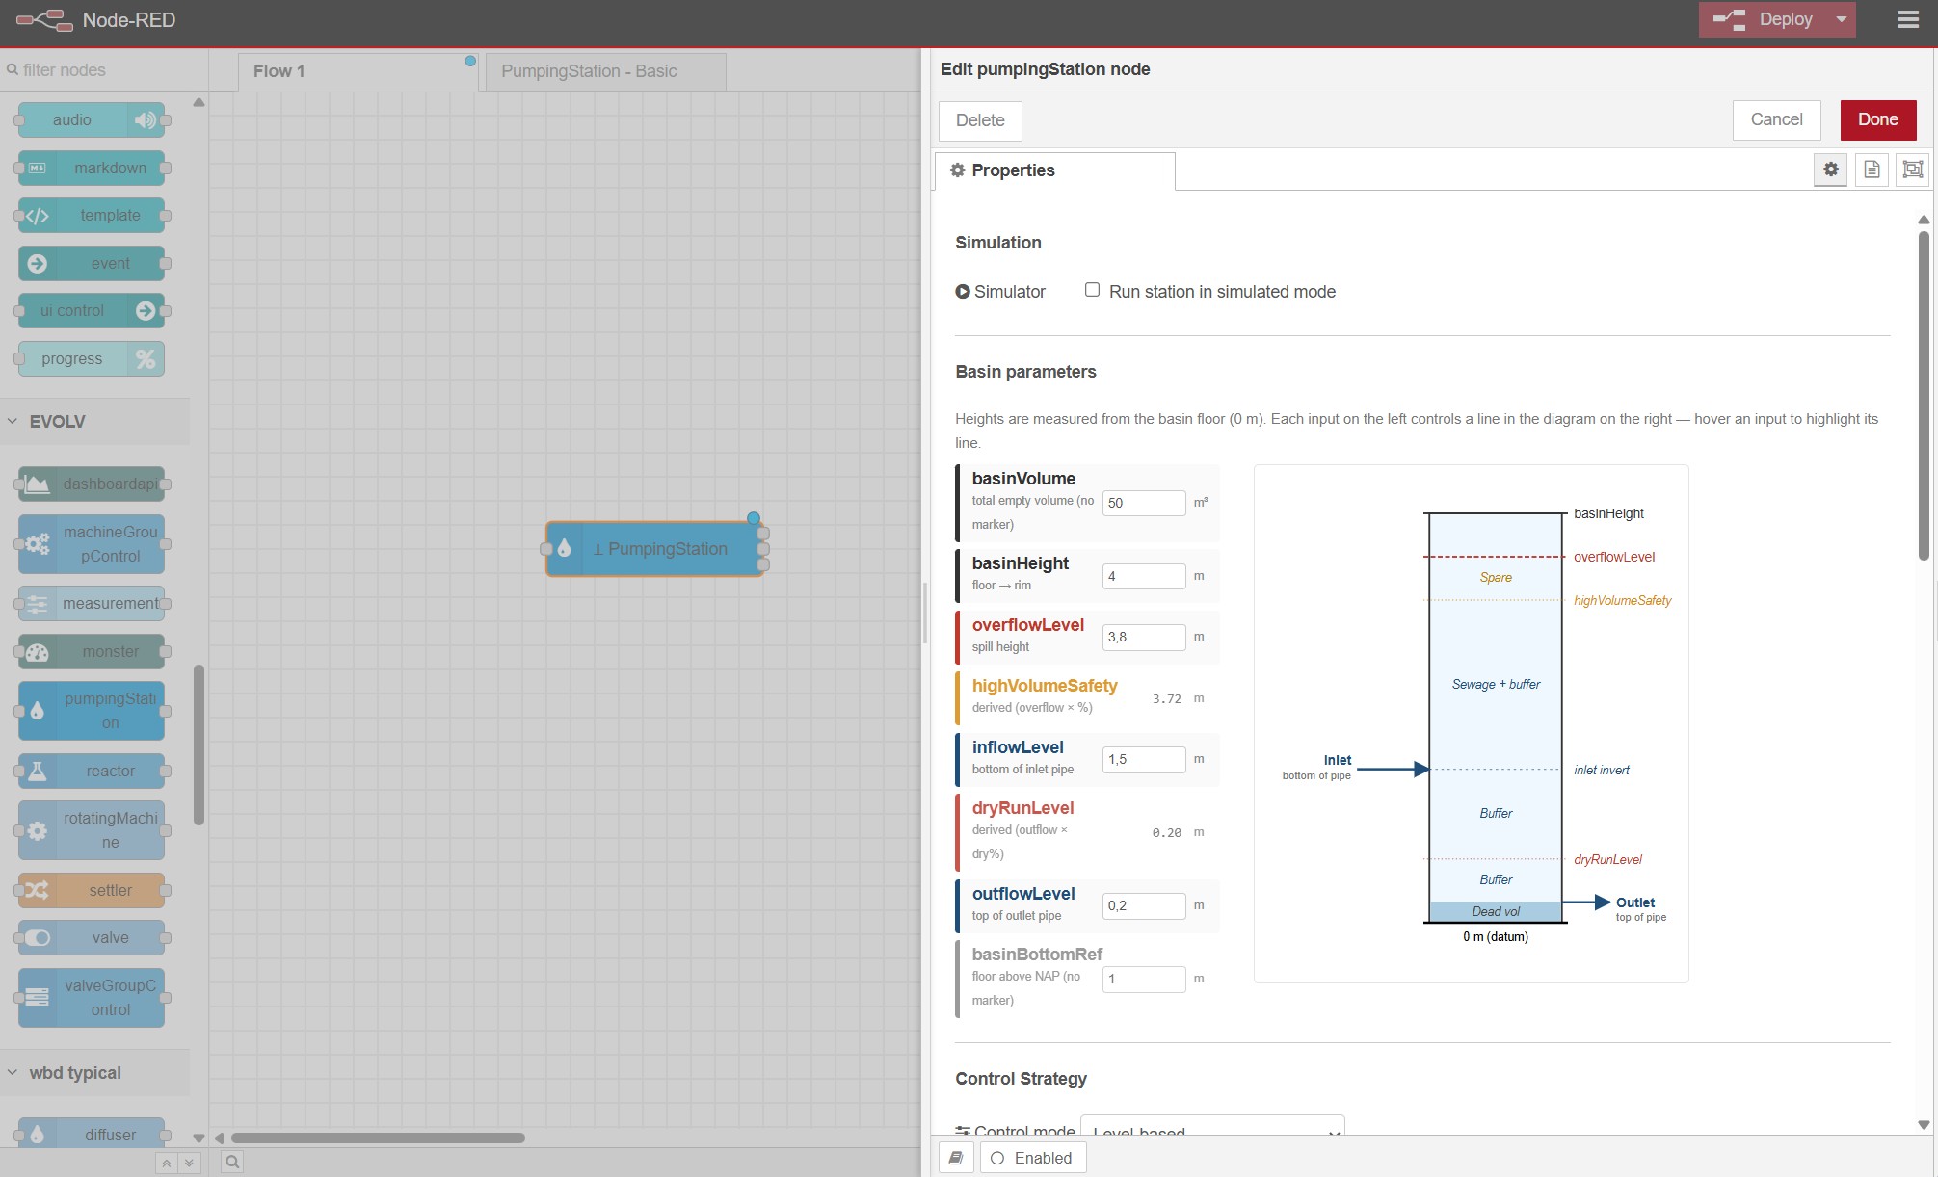Image resolution: width=1938 pixels, height=1177 pixels.
Task: Click the palette vertical scrollbar
Action: point(199,745)
